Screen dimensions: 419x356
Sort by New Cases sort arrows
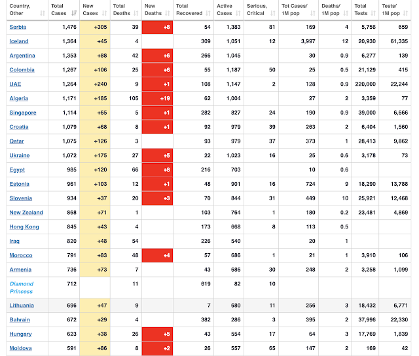(105, 13)
